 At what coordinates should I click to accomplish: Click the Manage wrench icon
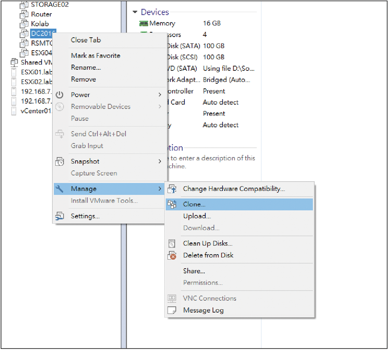(x=59, y=189)
